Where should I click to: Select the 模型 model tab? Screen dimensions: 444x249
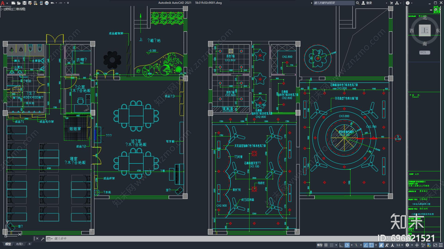point(8,244)
